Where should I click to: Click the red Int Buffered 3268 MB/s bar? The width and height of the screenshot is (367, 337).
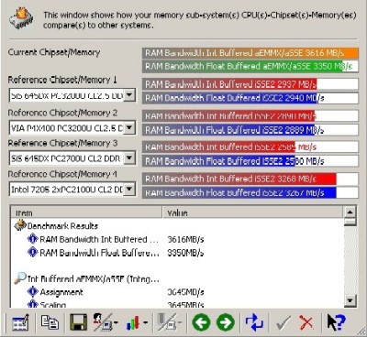point(250,179)
